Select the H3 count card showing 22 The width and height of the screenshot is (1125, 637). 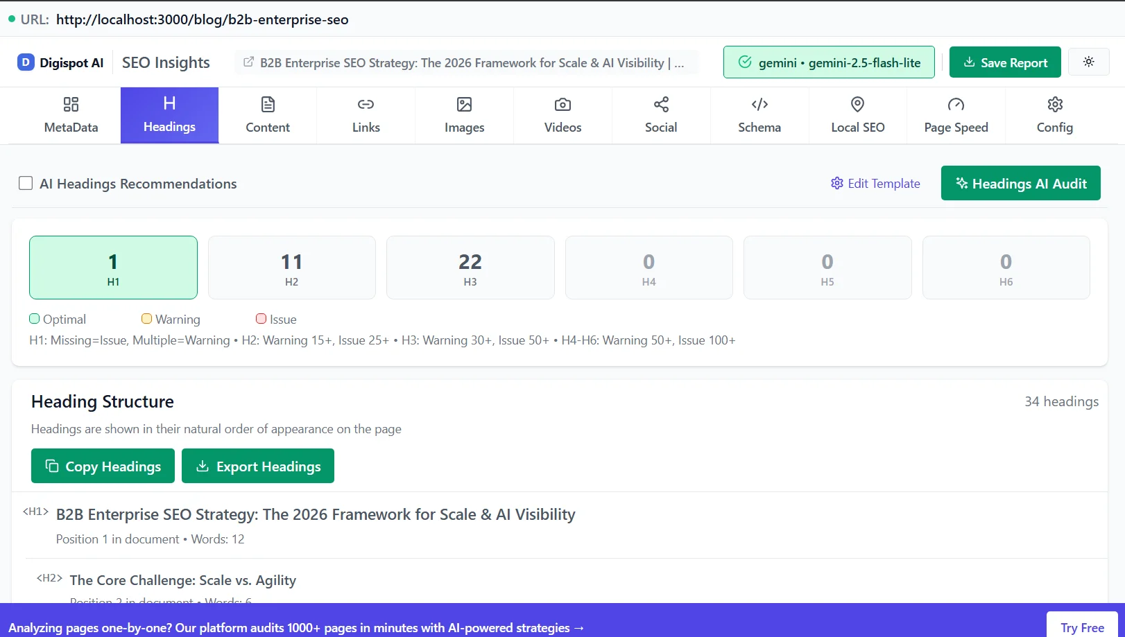470,268
